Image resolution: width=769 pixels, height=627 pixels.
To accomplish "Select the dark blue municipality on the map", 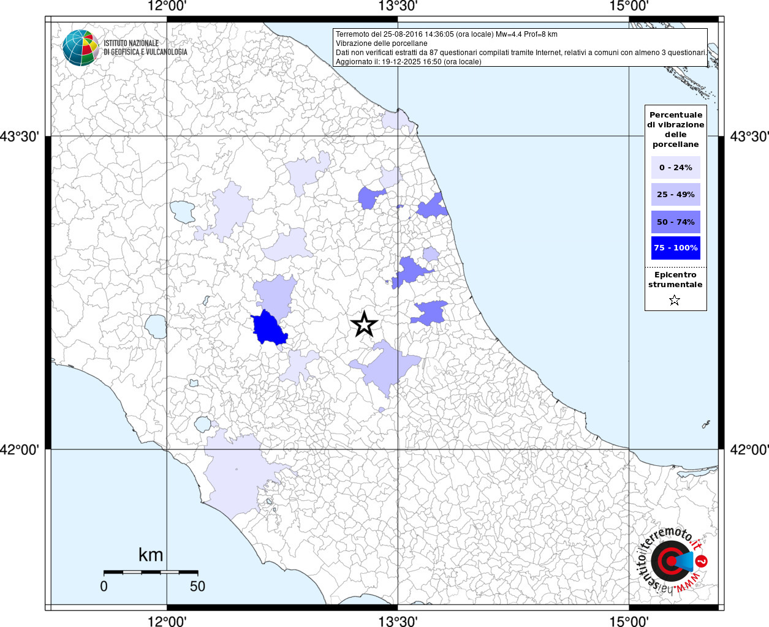I will pyautogui.click(x=268, y=329).
